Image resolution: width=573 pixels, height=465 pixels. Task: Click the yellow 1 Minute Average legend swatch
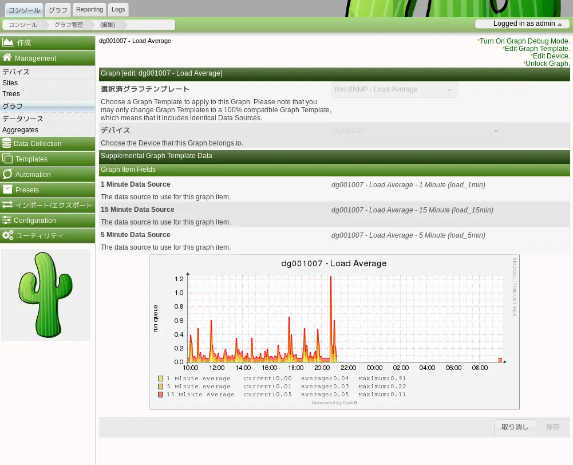161,379
